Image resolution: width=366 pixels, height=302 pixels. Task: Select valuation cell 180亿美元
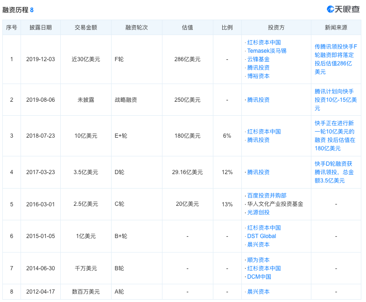coord(188,136)
